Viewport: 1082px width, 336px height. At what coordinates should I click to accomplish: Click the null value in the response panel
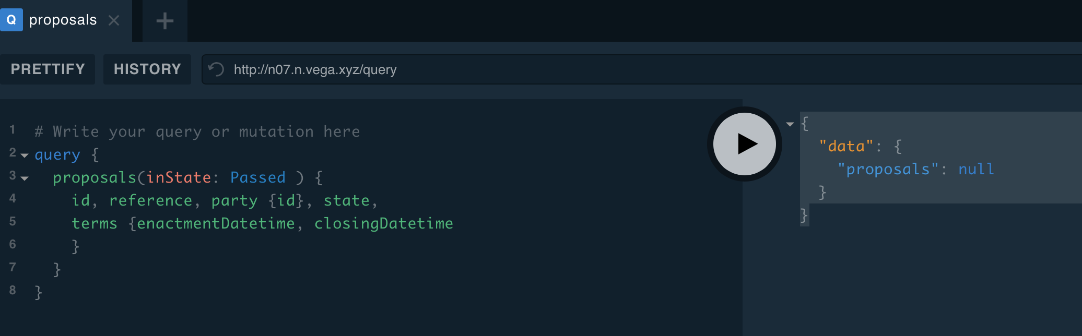(x=976, y=169)
